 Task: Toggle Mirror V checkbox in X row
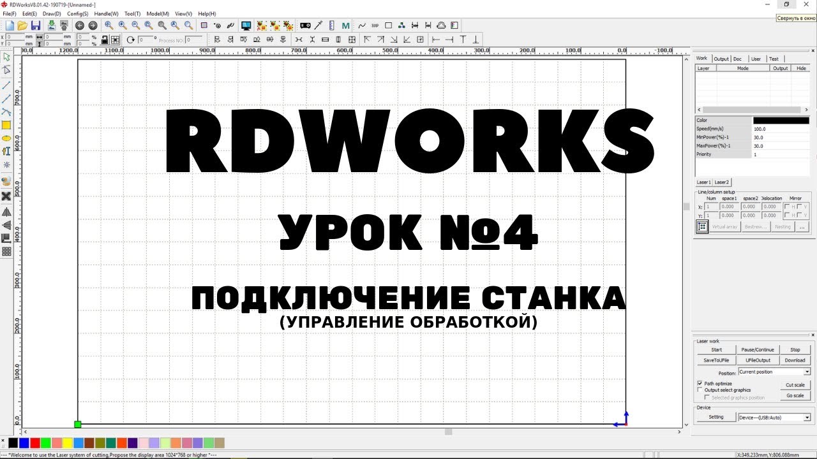799,207
